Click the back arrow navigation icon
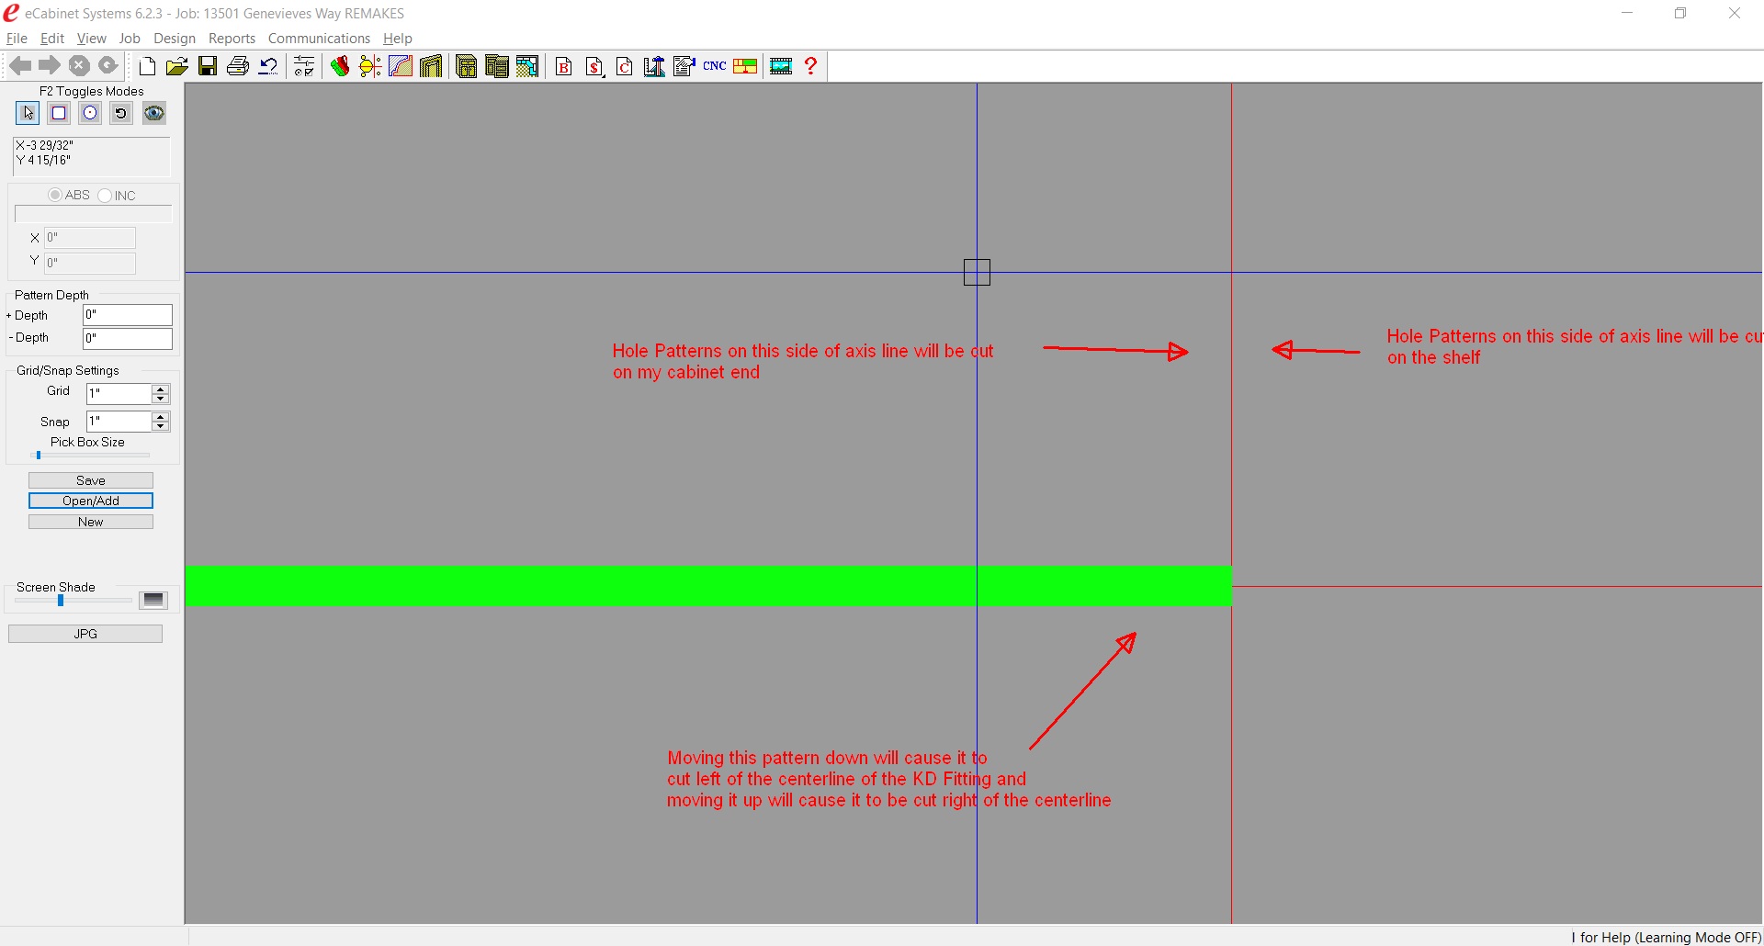Screen dimensions: 1764x946 pos(20,66)
